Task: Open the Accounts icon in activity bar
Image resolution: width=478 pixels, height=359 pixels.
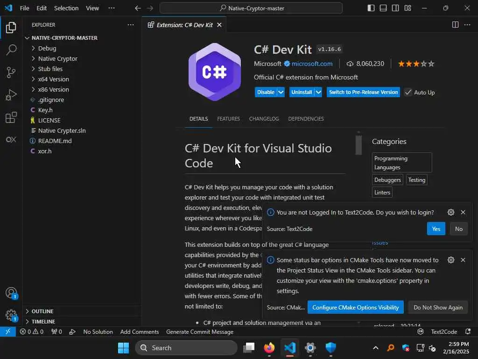Action: click(11, 293)
